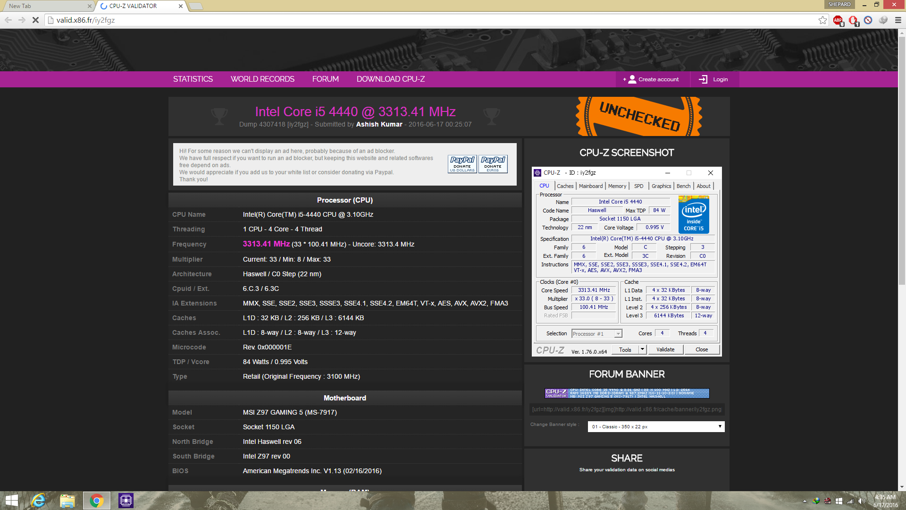Click the forum banner image
This screenshot has height=510, width=906.
[627, 393]
